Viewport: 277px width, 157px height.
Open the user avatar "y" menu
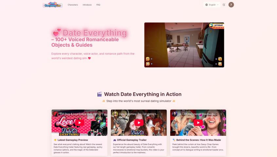(231, 5)
